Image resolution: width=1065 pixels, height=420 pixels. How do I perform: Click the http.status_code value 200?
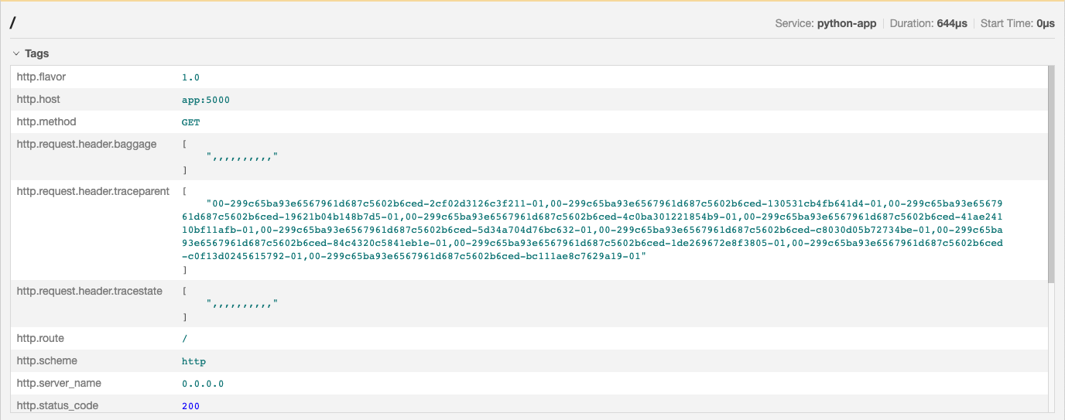click(x=190, y=406)
